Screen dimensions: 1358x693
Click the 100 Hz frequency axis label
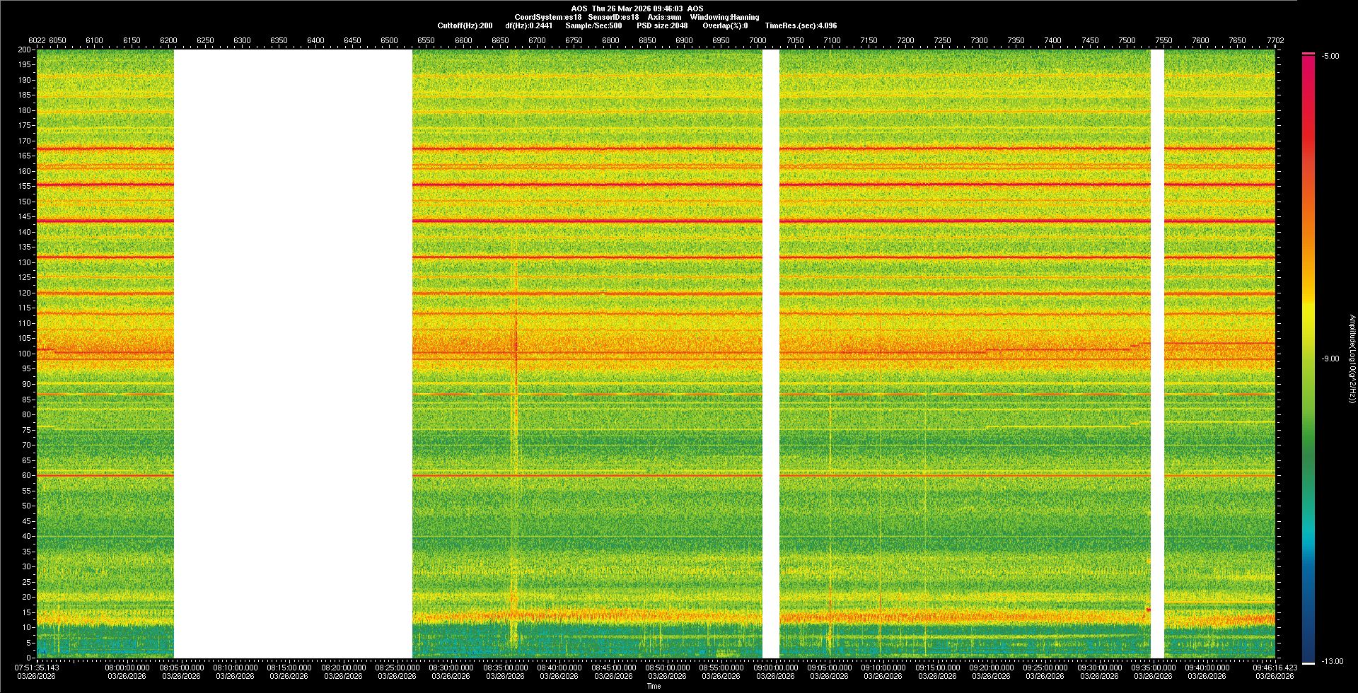[x=25, y=354]
